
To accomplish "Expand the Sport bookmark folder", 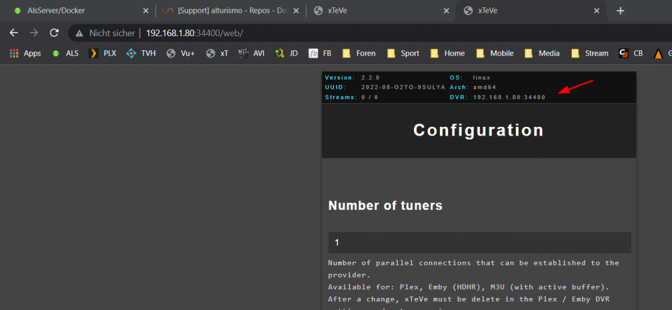I will [403, 54].
